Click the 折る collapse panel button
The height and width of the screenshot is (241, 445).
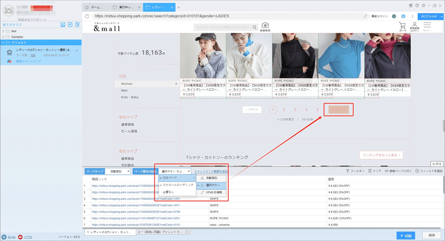[437, 164]
